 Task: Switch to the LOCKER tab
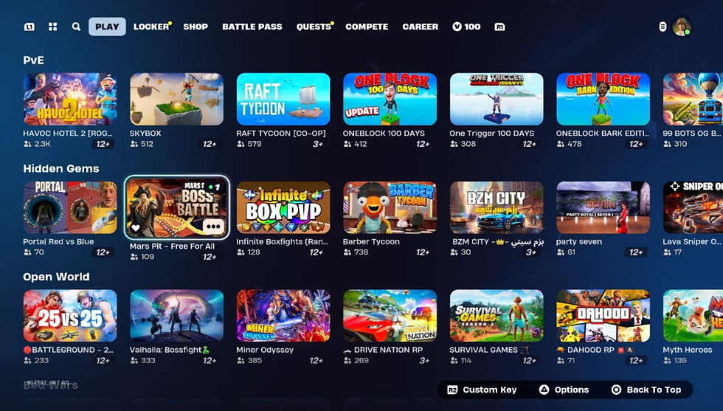151,27
